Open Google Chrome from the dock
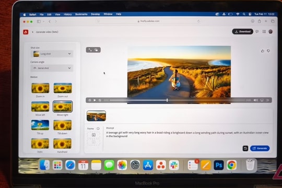The width and height of the screenshot is (282, 188). [x=232, y=165]
